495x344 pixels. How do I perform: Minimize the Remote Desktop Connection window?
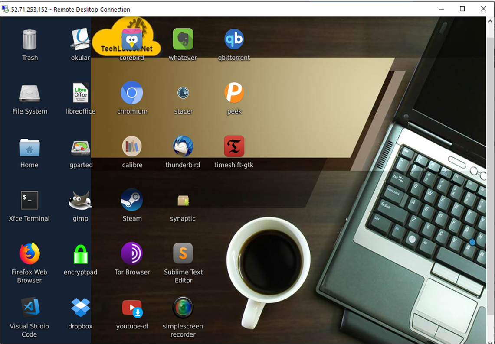point(441,9)
